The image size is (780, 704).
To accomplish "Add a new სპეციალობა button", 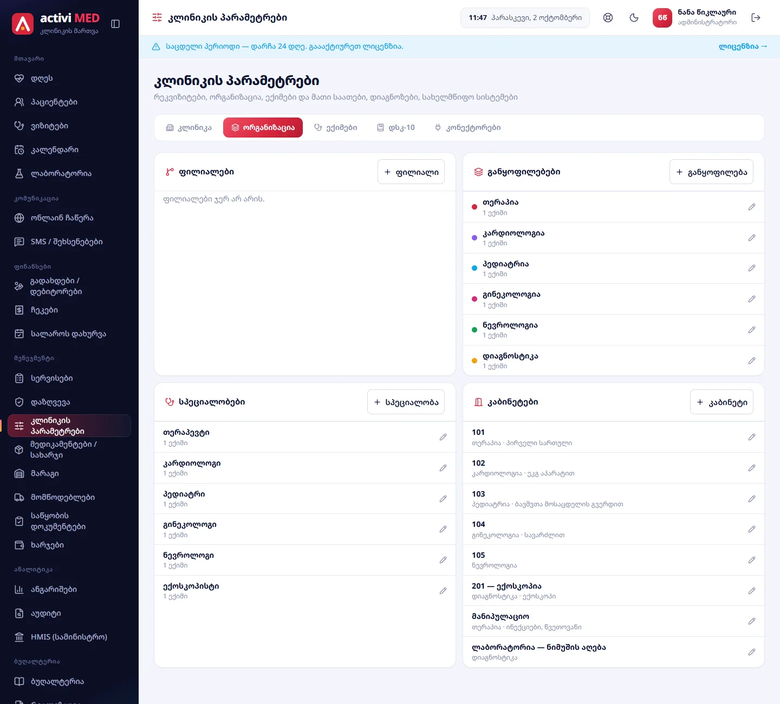I will coord(406,402).
